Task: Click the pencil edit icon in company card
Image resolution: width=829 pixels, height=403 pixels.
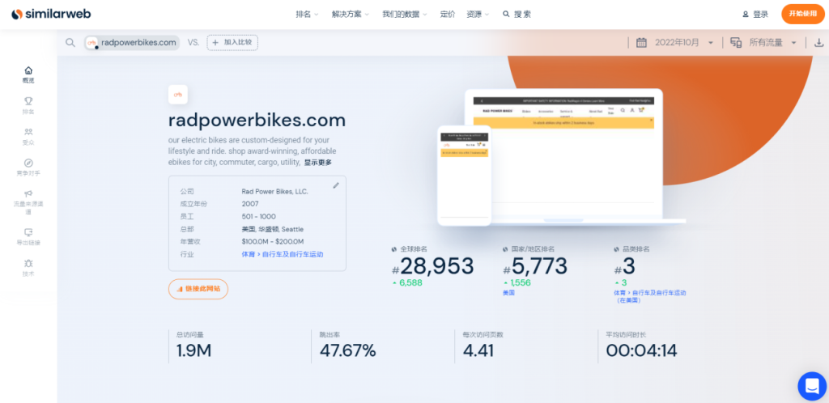Action: pos(336,185)
